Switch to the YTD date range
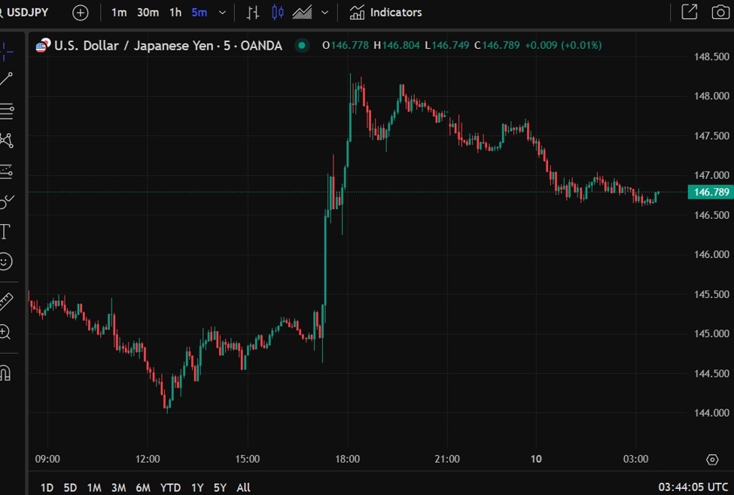 [170, 487]
